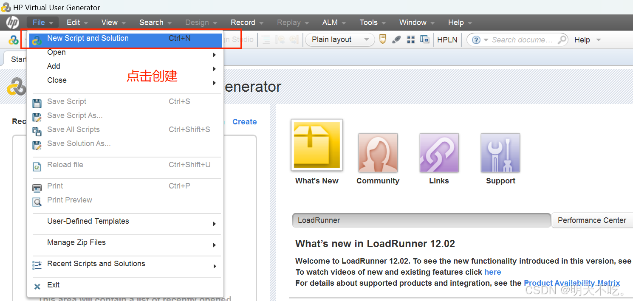
Task: Open the Add submenu in File menu
Action: click(125, 67)
